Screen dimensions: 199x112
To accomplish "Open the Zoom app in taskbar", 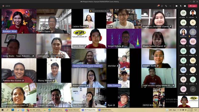I will point(23,110).
